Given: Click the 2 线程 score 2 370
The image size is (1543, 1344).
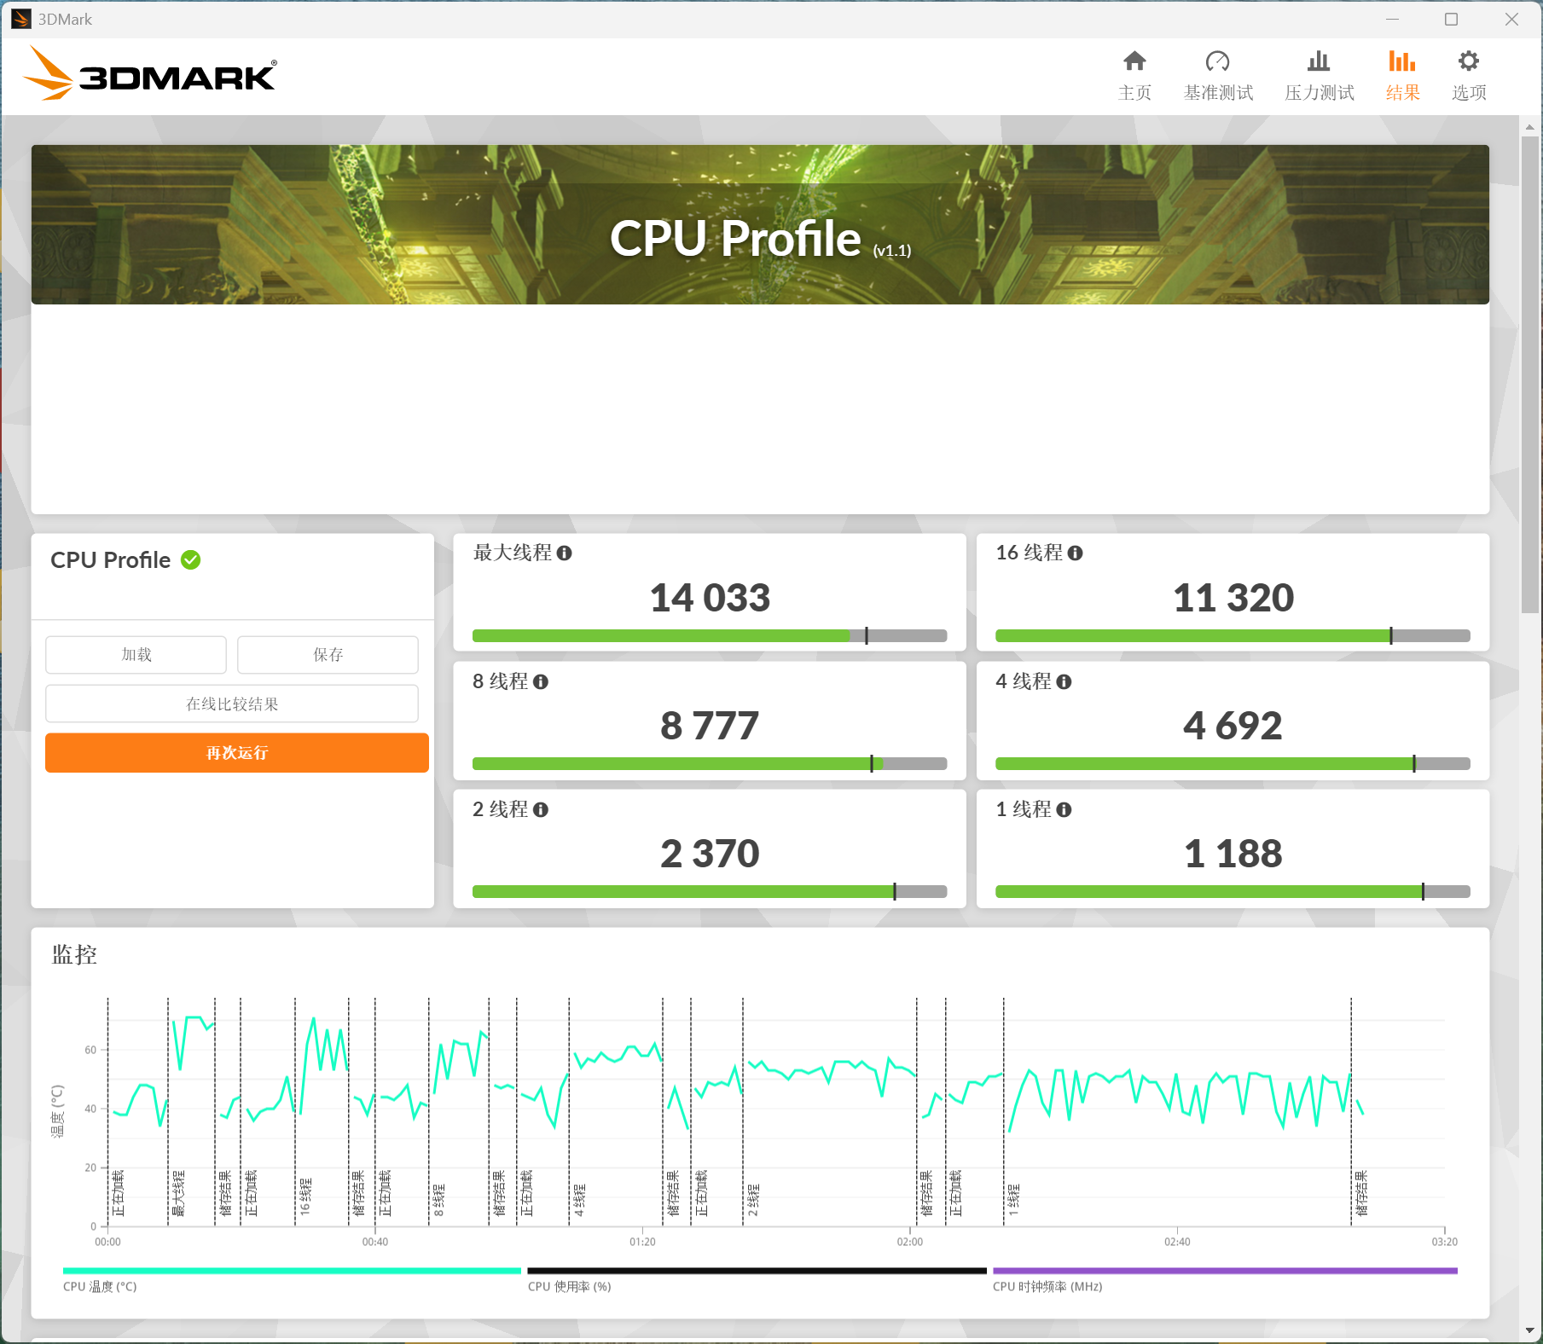Looking at the screenshot, I should (710, 854).
